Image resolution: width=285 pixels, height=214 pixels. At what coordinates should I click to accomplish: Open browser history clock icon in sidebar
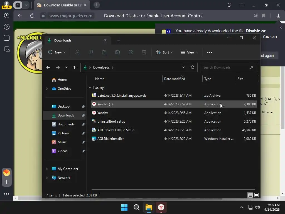7,16
